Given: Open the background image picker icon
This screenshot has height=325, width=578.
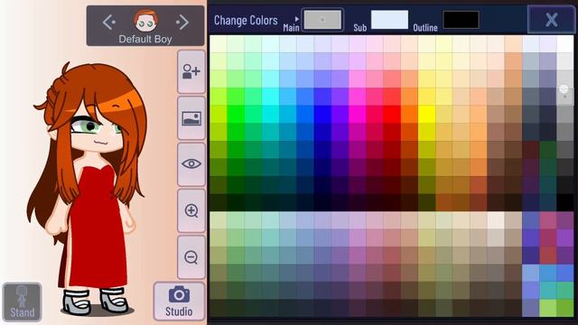Looking at the screenshot, I should point(191,118).
